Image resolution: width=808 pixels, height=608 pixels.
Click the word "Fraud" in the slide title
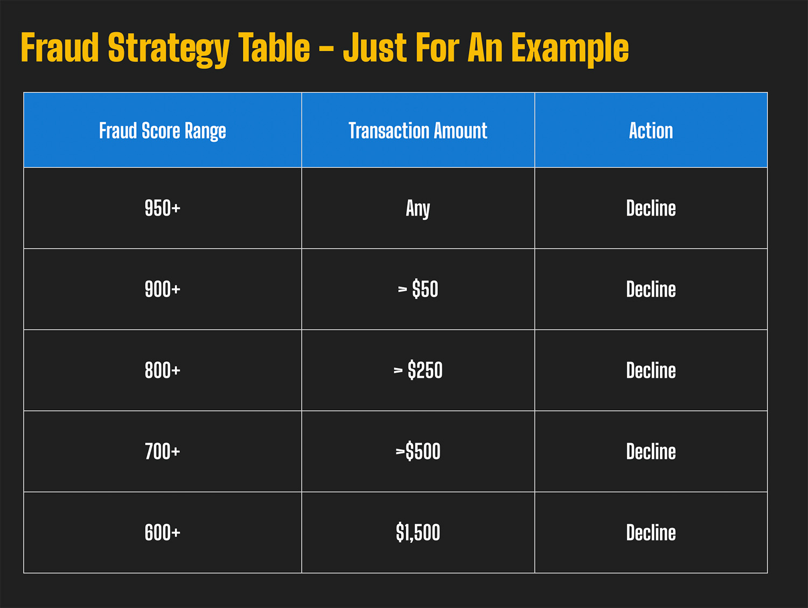[x=60, y=47]
